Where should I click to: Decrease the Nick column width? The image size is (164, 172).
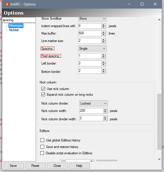pos(105,112)
